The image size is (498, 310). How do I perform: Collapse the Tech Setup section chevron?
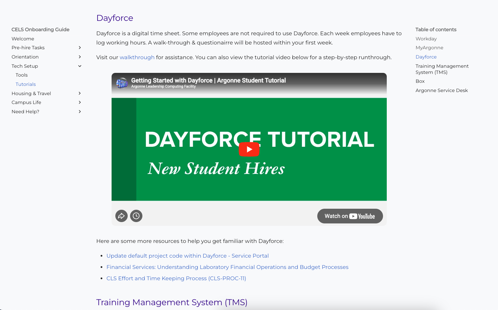point(80,66)
